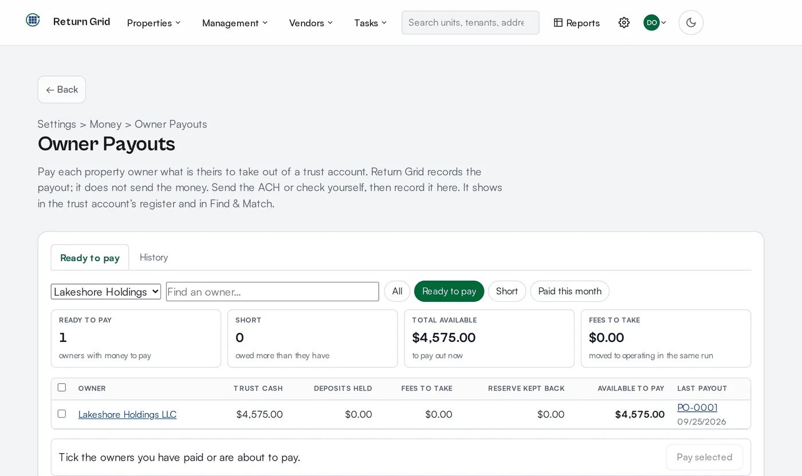
Task: Click the Deposits Held column header
Action: [343, 388]
